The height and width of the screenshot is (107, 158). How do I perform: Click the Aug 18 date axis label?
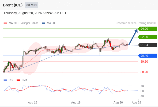point(33,102)
